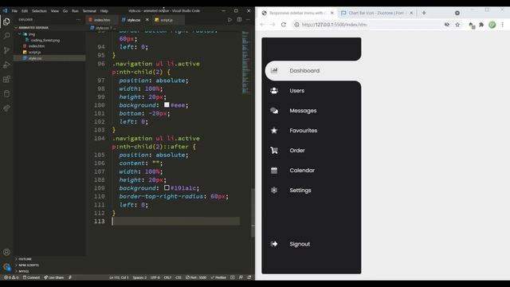Screen dimensions: 510x287
Task: Open the Search view in activity bar
Action: pos(6,36)
